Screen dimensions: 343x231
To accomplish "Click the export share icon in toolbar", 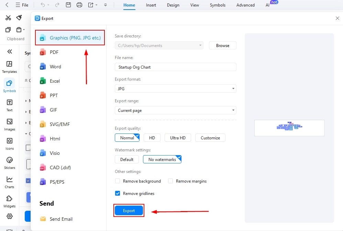I will (91, 5).
